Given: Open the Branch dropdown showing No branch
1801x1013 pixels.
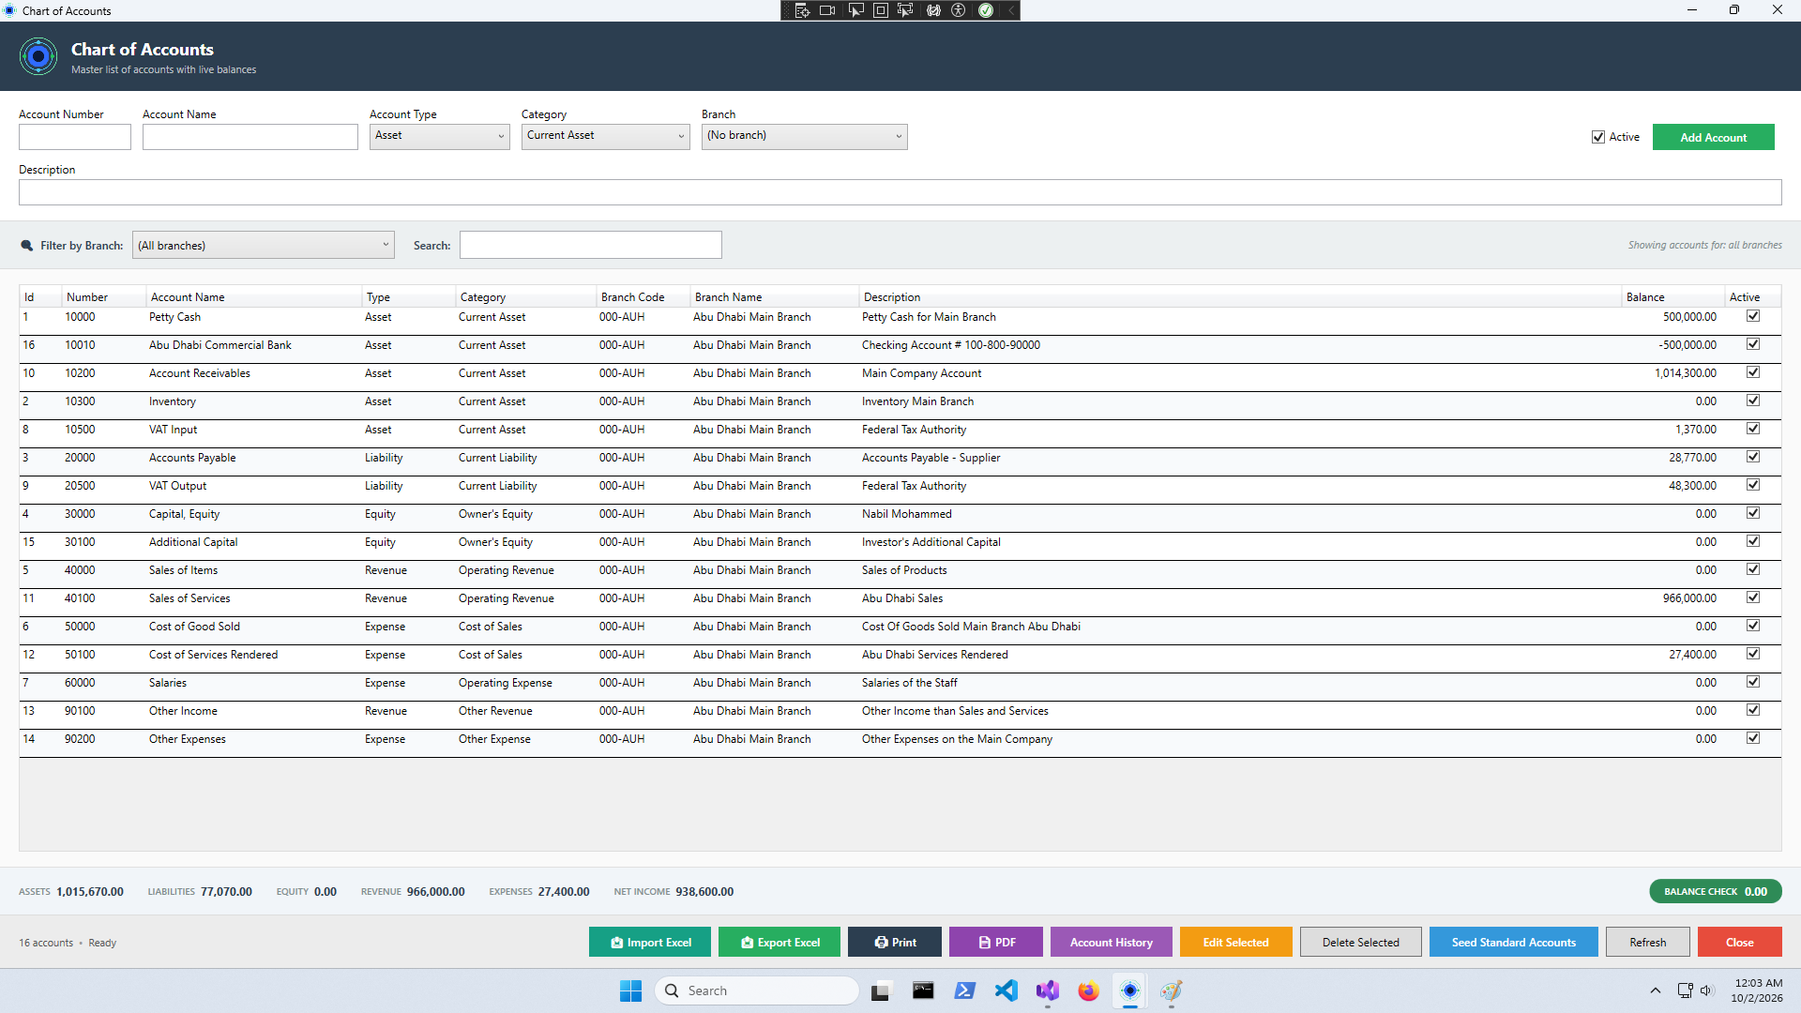Looking at the screenshot, I should 804,136.
